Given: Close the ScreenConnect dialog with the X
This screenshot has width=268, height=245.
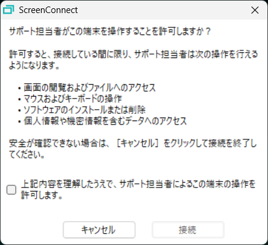Looking at the screenshot, I should [x=255, y=10].
